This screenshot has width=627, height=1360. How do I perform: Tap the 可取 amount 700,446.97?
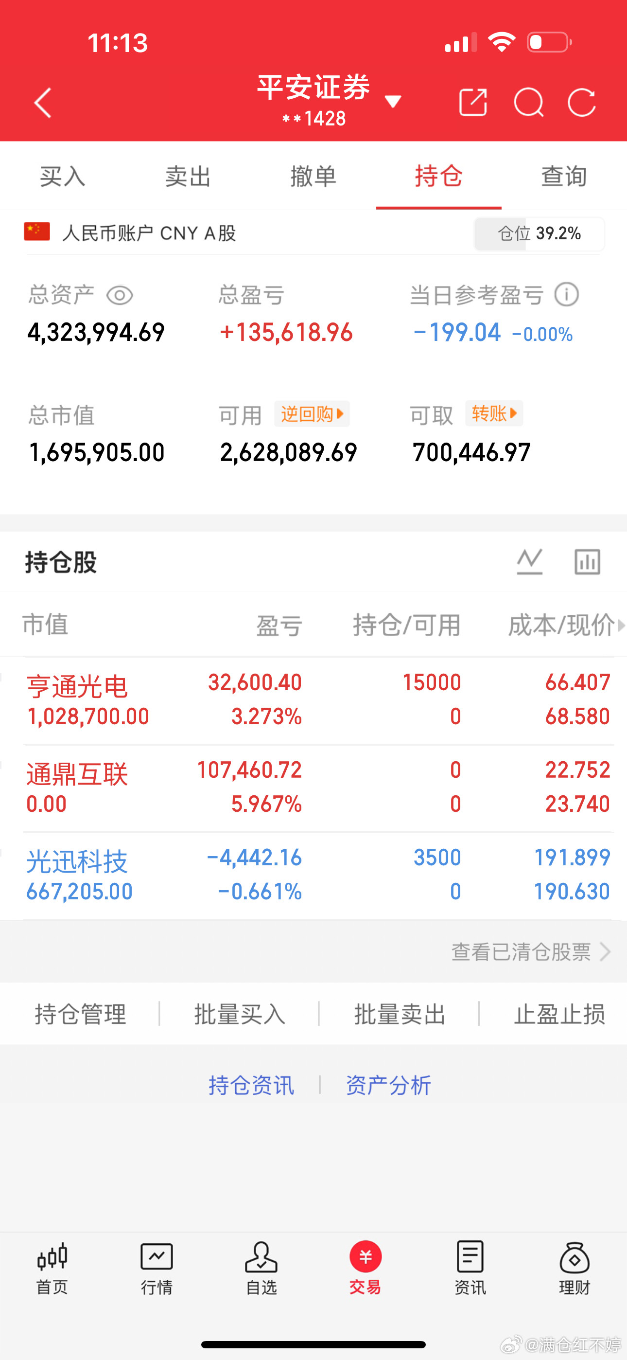click(471, 452)
